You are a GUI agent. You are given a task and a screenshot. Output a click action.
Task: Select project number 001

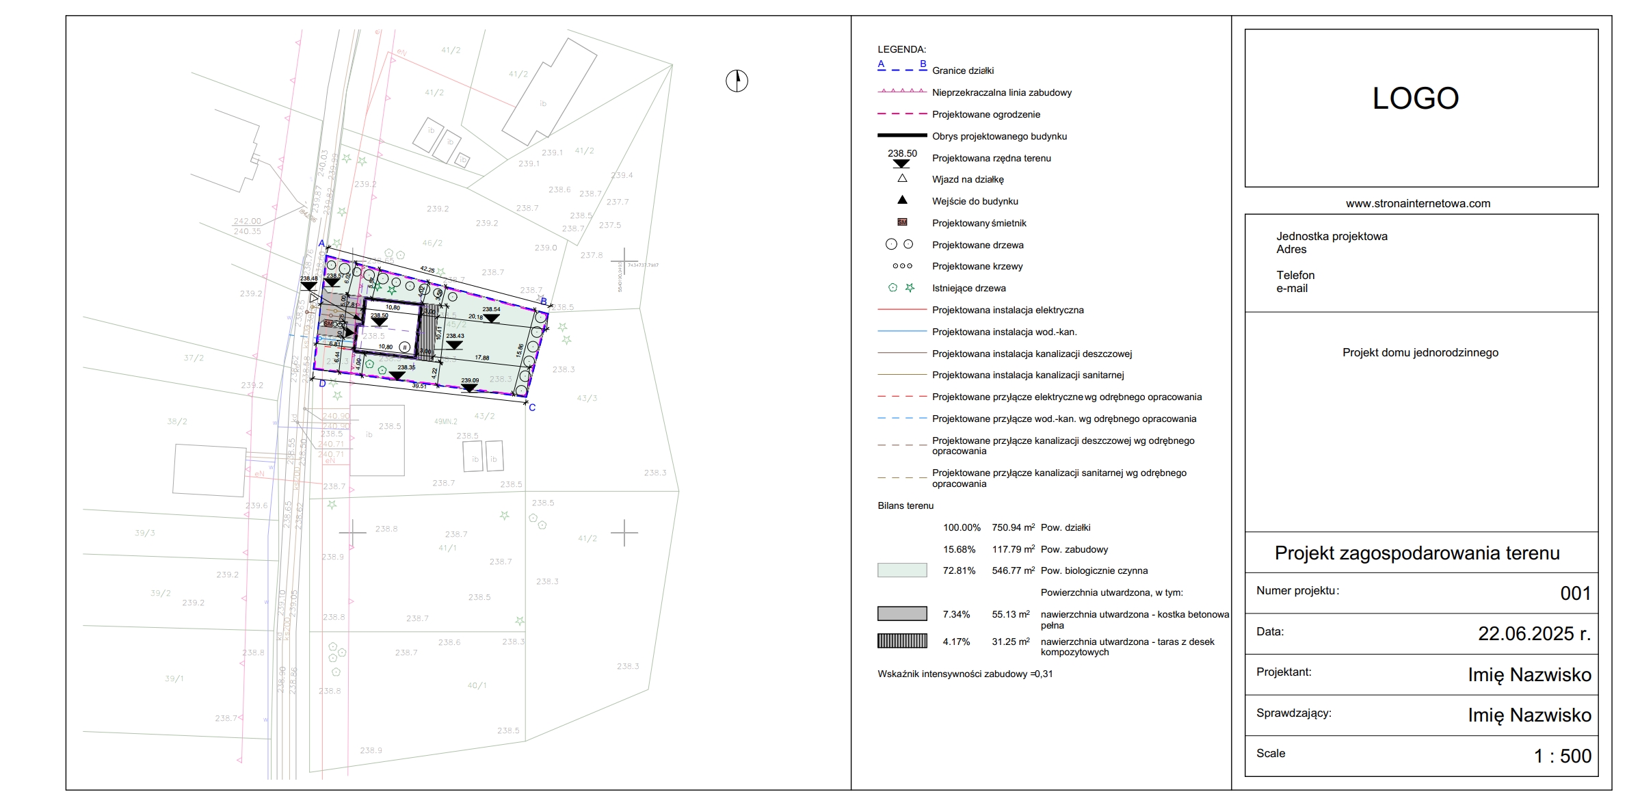(1576, 593)
